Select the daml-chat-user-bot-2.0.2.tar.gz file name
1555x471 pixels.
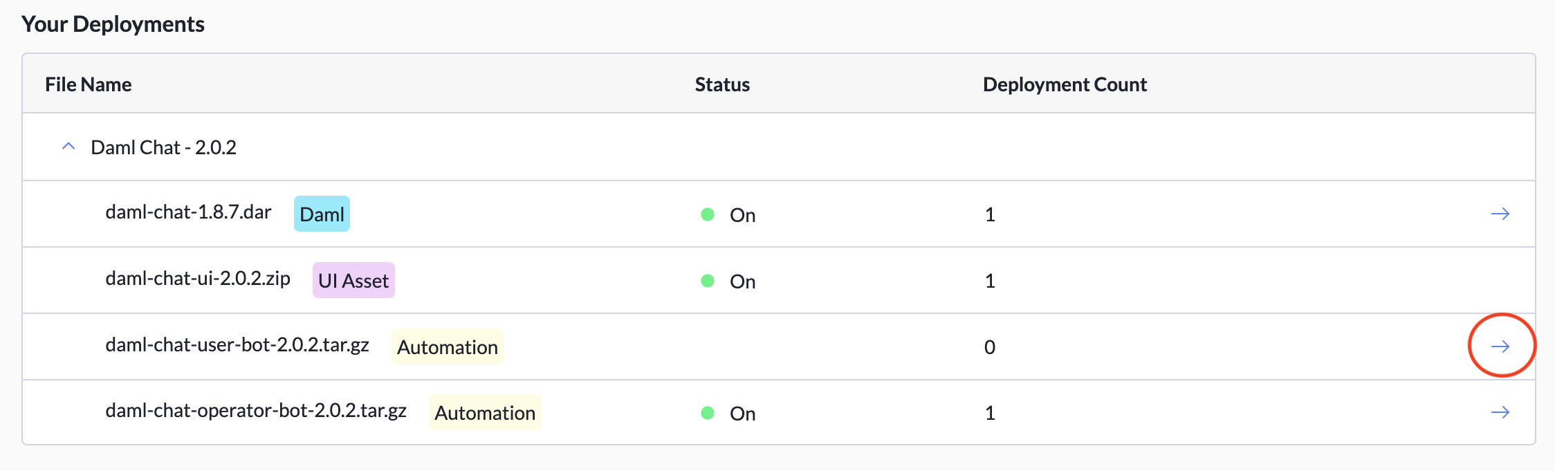(x=237, y=347)
